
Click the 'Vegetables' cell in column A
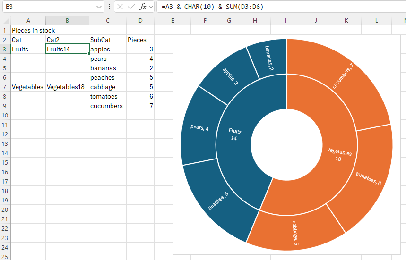(28, 87)
